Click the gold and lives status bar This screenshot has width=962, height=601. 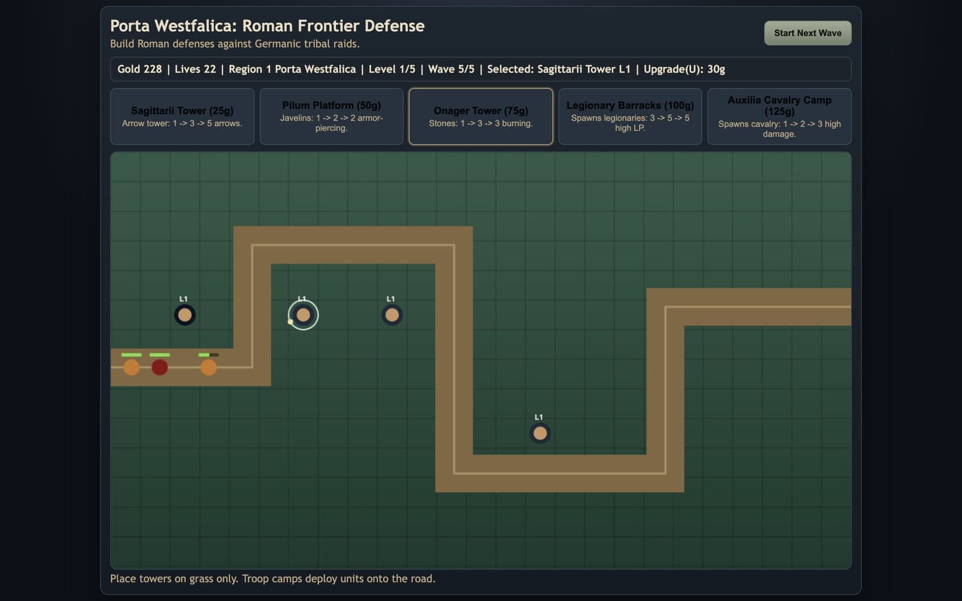pos(481,69)
